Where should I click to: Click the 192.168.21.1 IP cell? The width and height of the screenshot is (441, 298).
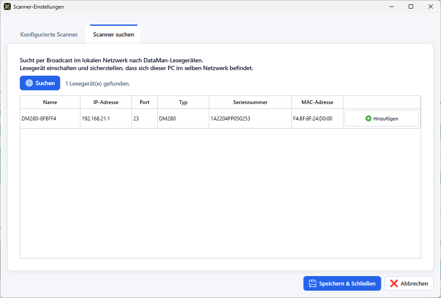tap(106, 118)
